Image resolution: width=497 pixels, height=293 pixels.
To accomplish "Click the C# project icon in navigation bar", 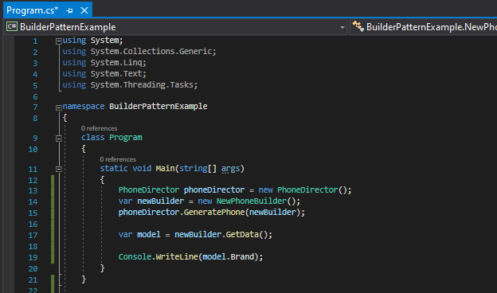I will point(12,26).
